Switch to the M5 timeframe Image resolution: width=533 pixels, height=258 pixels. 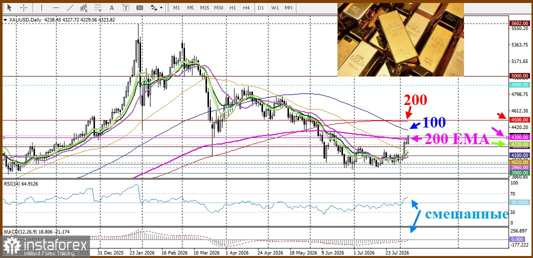pos(190,7)
